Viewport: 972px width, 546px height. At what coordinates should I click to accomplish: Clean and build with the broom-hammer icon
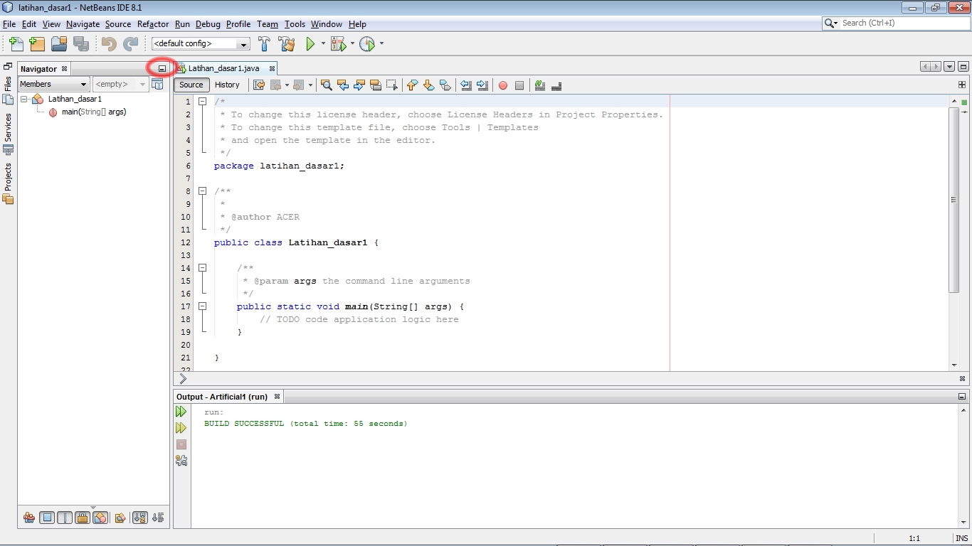pyautogui.click(x=286, y=43)
